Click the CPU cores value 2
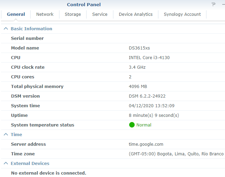Screen dimensions: 225x177 point(130,77)
